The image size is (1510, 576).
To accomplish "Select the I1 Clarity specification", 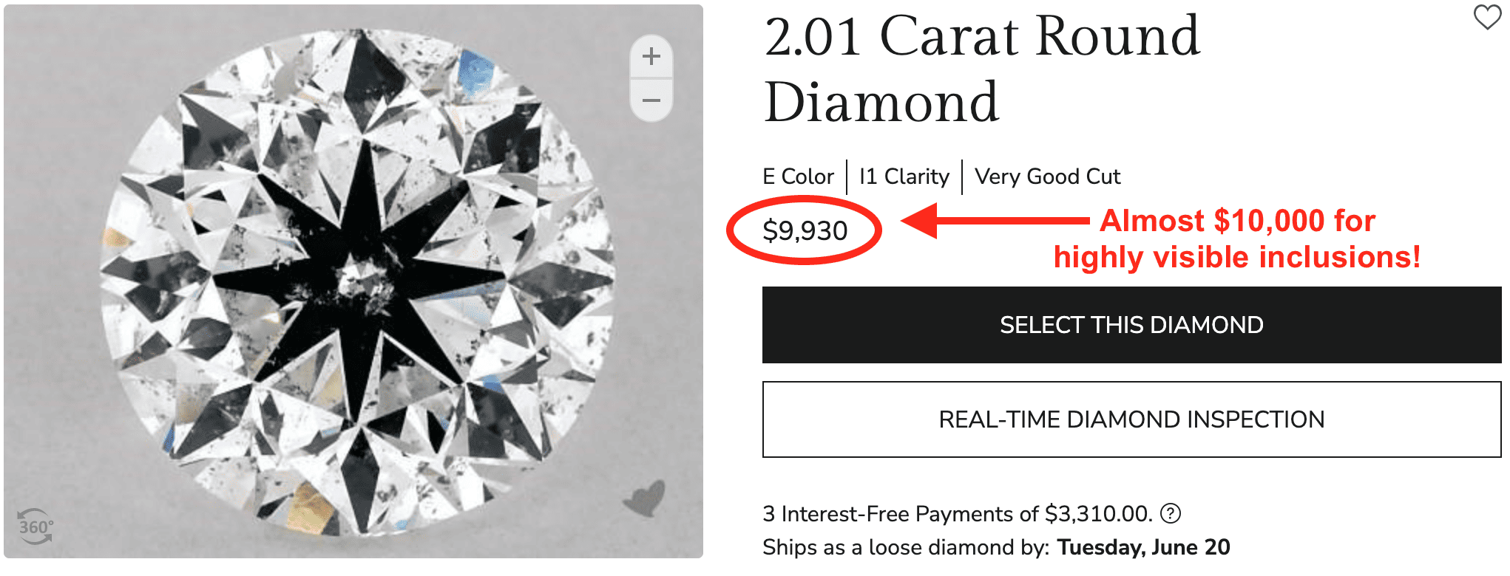I will [x=904, y=177].
